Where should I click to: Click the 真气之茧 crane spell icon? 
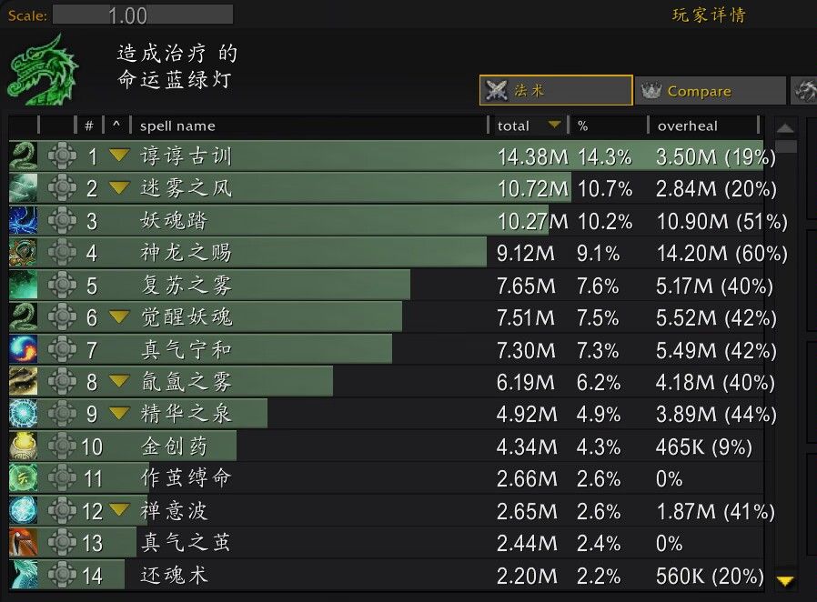23,543
